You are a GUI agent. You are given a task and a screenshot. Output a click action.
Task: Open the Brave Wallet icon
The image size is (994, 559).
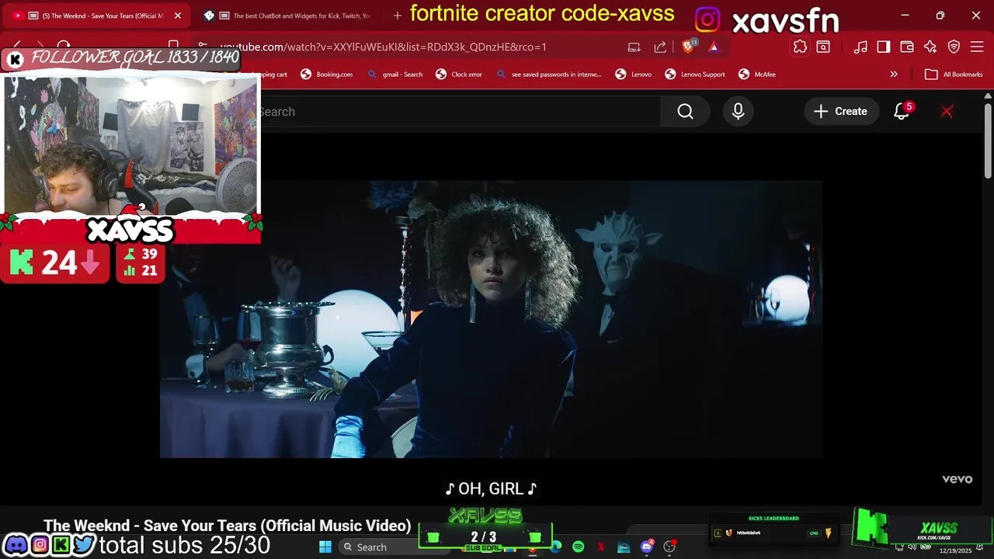tap(906, 47)
